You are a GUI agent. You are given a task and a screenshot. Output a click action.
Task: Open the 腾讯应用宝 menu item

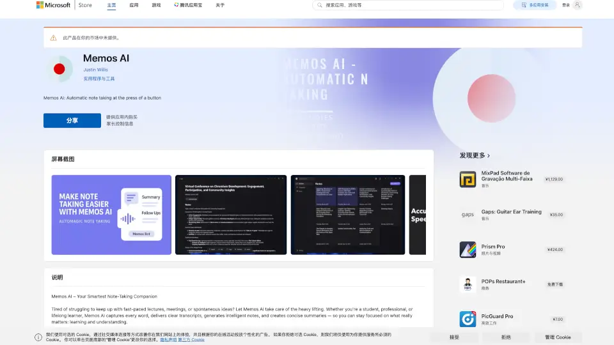pos(189,5)
